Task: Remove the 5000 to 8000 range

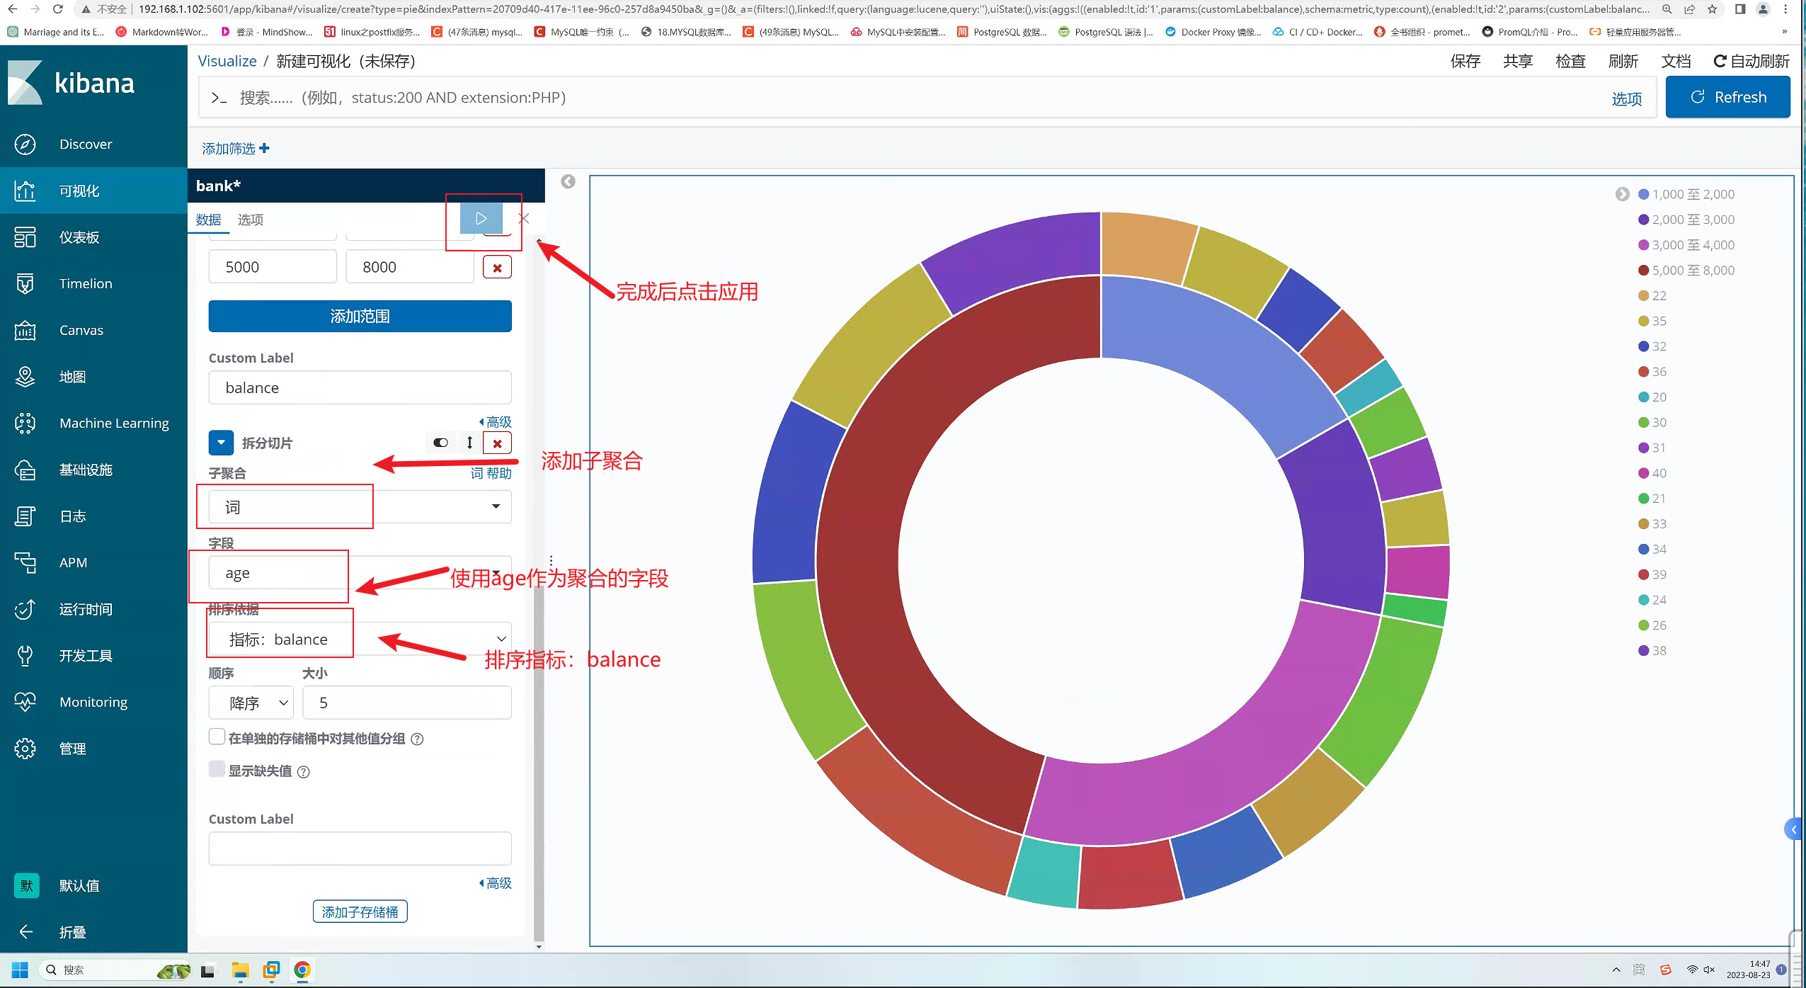Action: click(497, 268)
